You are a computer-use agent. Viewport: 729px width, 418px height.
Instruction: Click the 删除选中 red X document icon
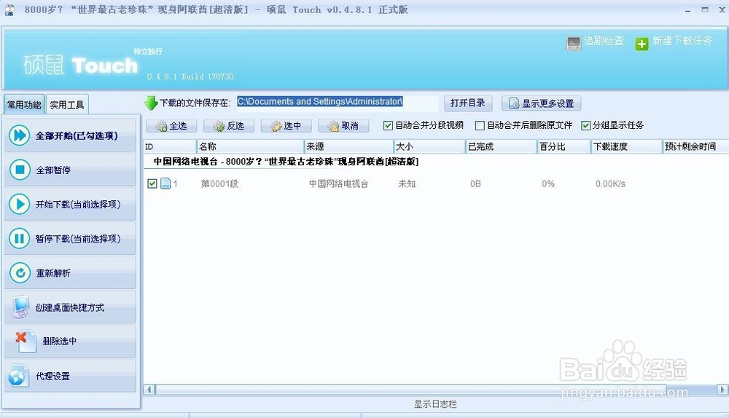[25, 342]
